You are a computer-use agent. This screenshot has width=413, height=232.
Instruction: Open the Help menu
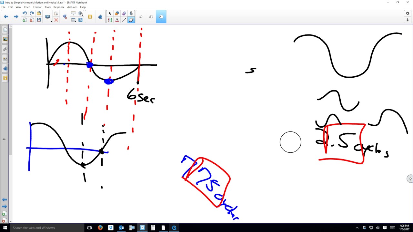[83, 7]
